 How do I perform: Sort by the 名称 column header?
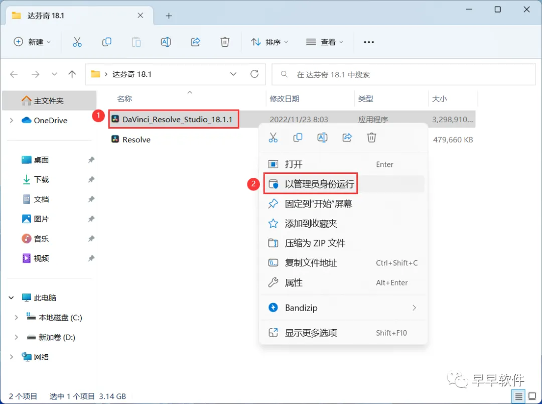tap(124, 98)
